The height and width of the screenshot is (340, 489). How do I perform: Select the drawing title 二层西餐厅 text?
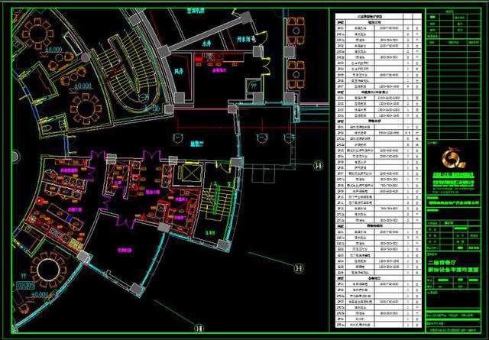(455, 261)
